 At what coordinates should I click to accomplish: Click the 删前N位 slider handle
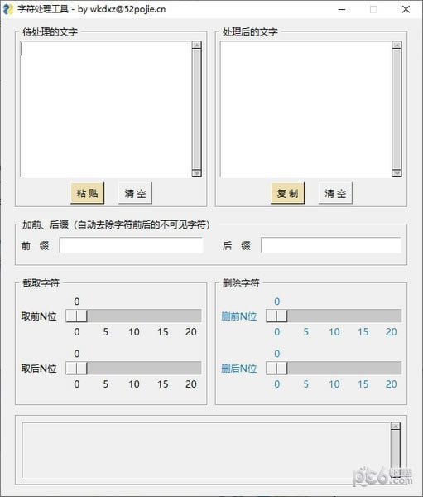(276, 316)
